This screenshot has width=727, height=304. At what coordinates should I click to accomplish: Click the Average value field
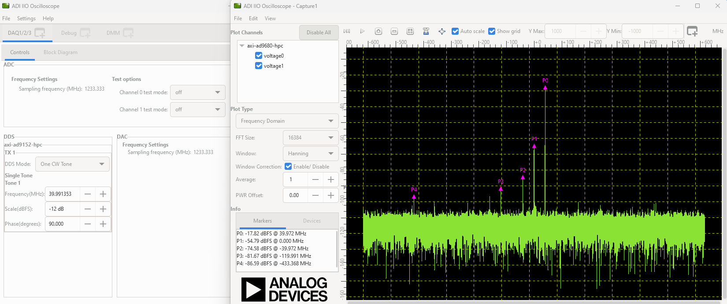295,179
